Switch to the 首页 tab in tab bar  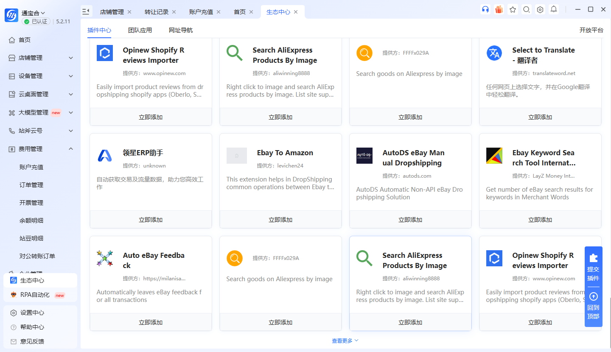(240, 12)
